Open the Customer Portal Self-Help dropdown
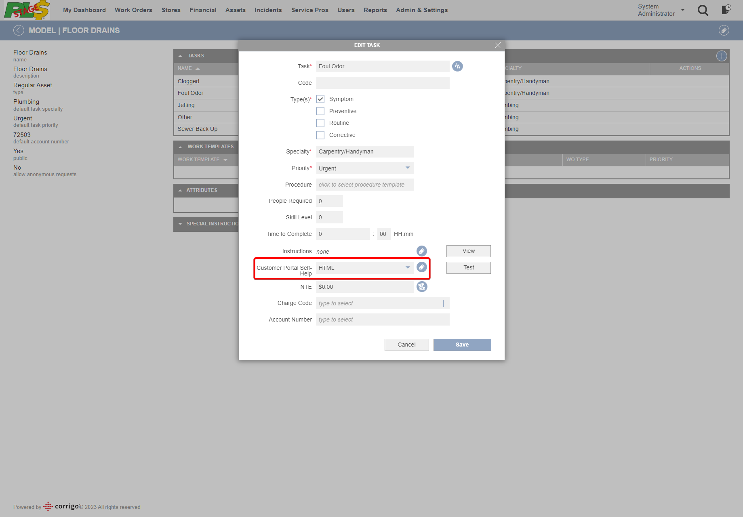The height and width of the screenshot is (517, 743). pyautogui.click(x=407, y=267)
